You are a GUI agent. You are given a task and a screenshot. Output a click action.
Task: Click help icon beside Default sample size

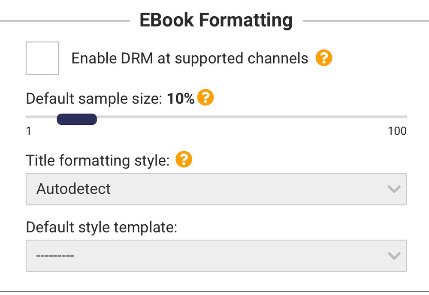[x=205, y=98]
